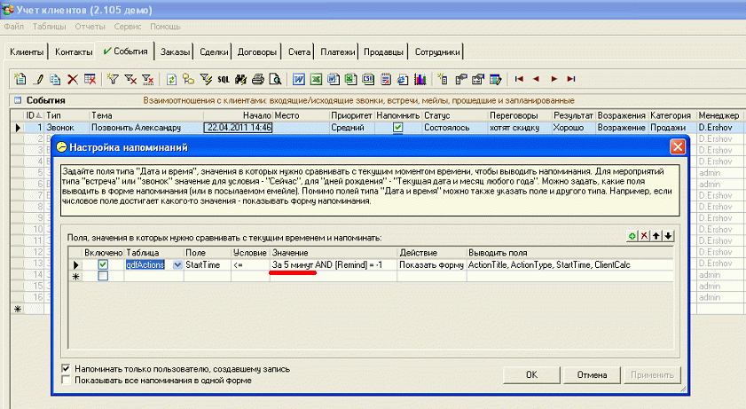Click the binoculars search icon

point(240,78)
